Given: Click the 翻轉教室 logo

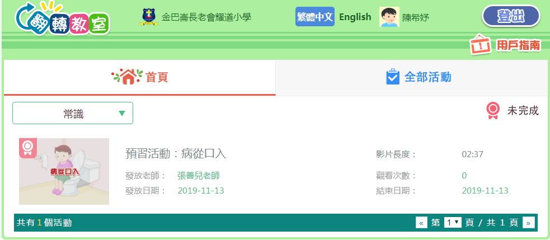Looking at the screenshot, I should (63, 19).
